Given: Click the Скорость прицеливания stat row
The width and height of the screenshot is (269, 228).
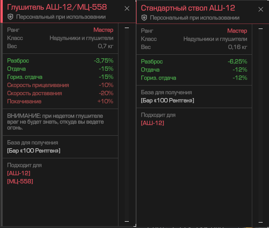Looking at the screenshot, I should pyautogui.click(x=60, y=85).
